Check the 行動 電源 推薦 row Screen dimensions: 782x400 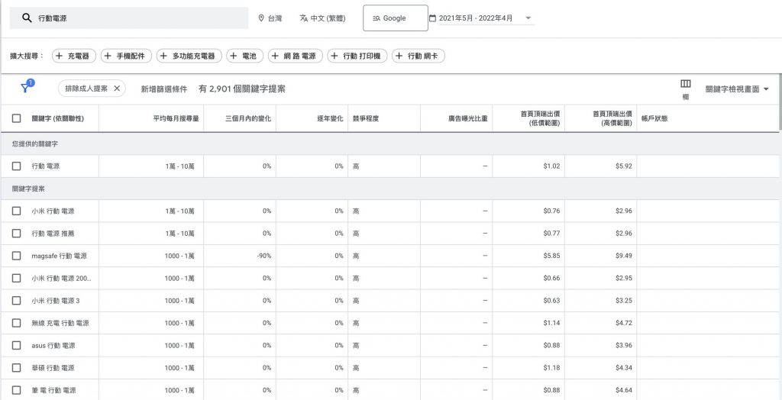17,234
